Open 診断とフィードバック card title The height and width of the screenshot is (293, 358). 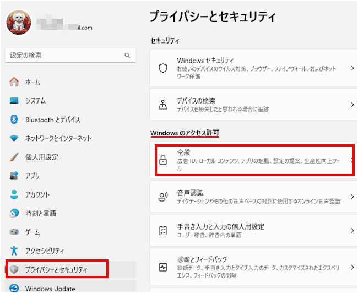(202, 259)
